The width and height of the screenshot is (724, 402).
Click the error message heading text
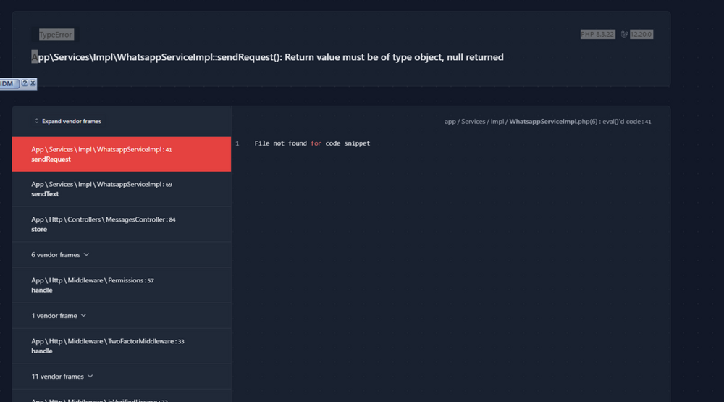tap(267, 57)
